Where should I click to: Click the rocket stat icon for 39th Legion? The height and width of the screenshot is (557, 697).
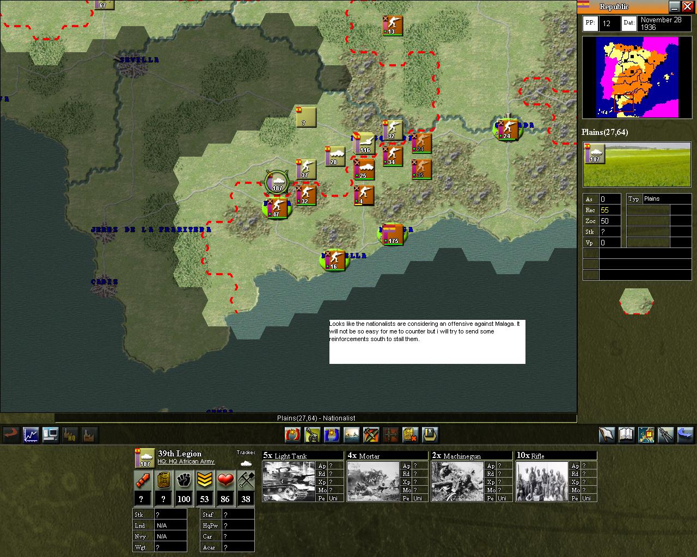tap(142, 481)
